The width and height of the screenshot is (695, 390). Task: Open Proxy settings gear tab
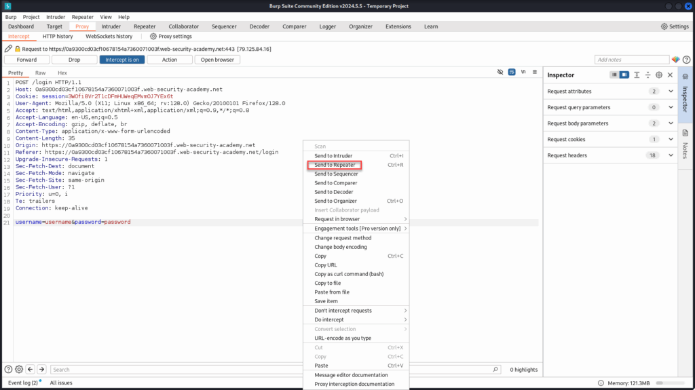[x=170, y=37]
